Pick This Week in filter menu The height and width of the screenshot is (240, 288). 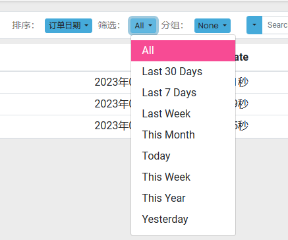click(x=183, y=177)
